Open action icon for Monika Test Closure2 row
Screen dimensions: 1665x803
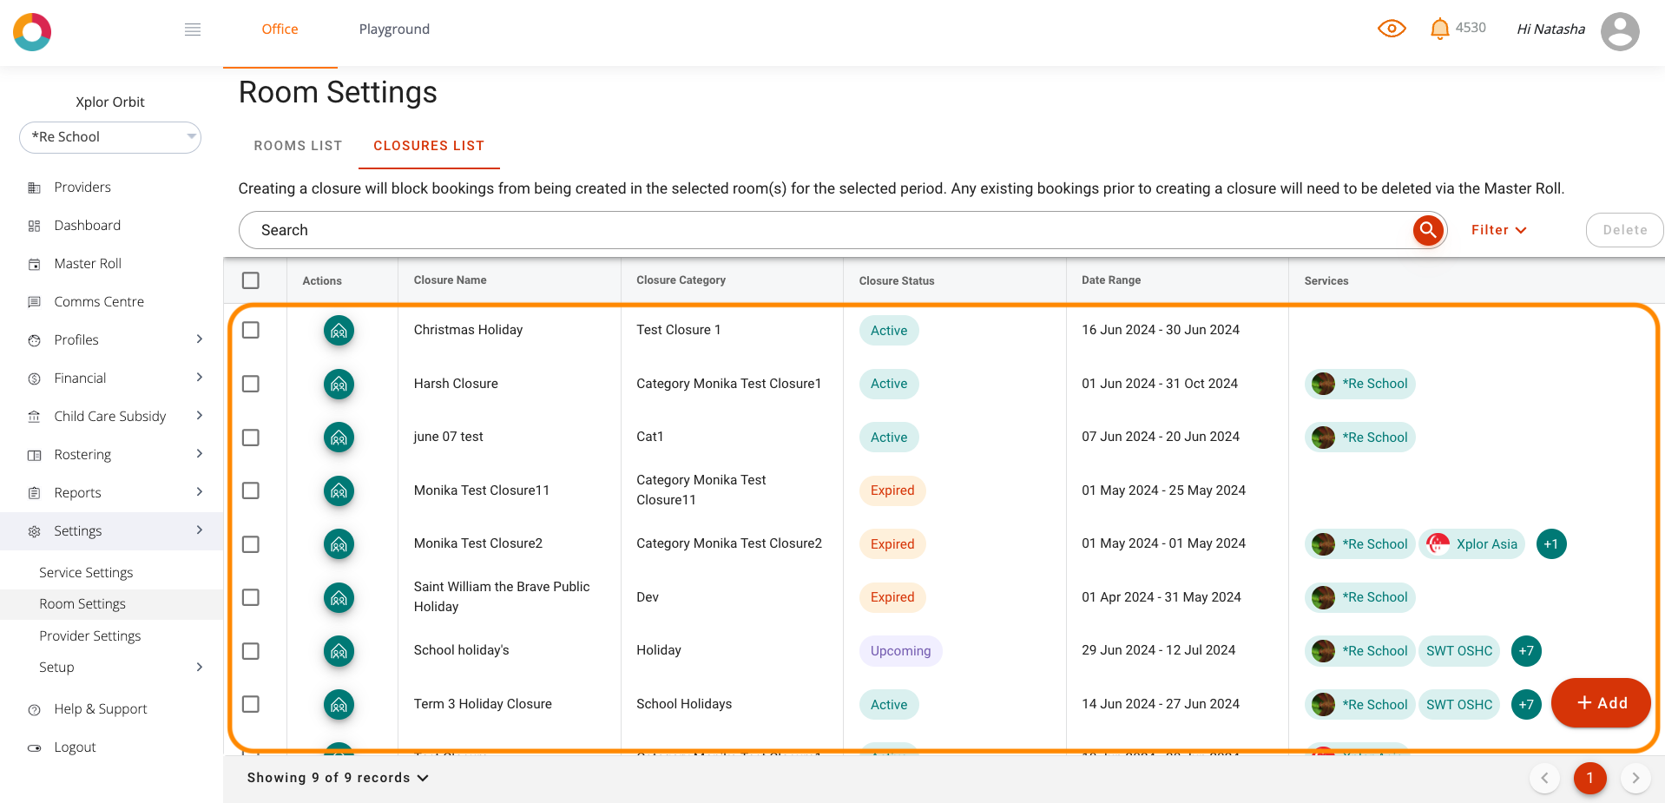tap(339, 544)
